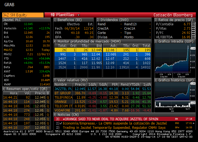
Task: Click the Jazztel PLC company name
Action: [12, 20]
